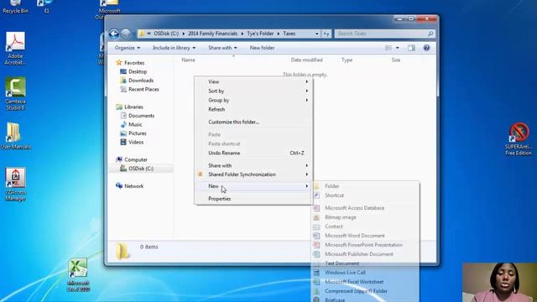Choose New in the context menu
The width and height of the screenshot is (537, 302).
point(253,186)
